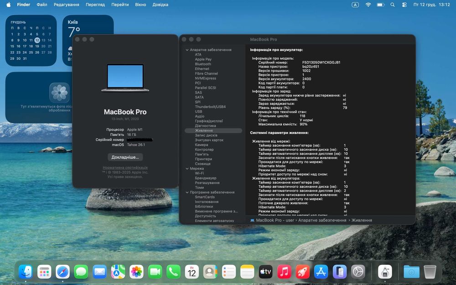Switch input source via A icon
Screen dimensions: 456x285
click(355, 5)
